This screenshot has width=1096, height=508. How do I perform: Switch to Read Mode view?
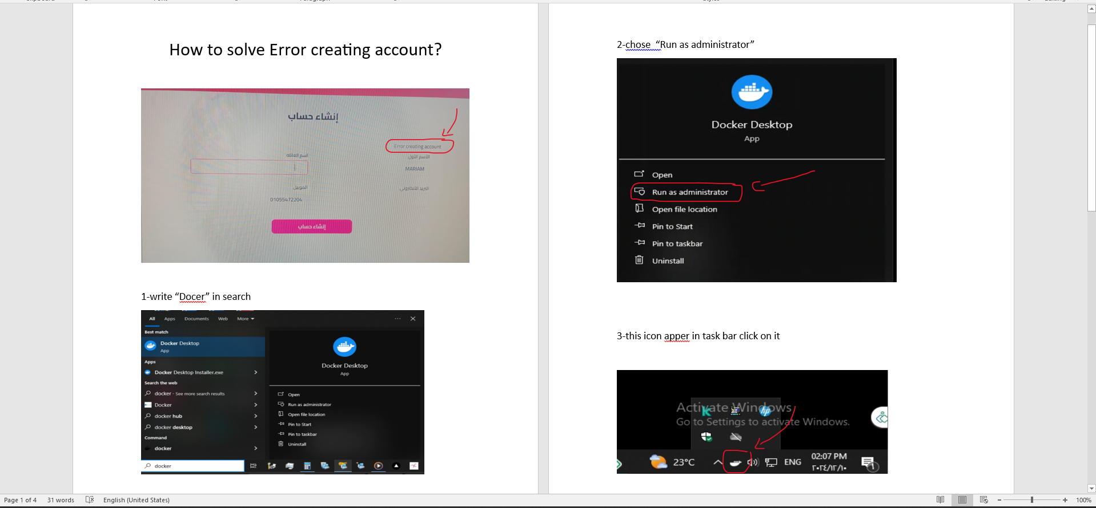[x=940, y=500]
